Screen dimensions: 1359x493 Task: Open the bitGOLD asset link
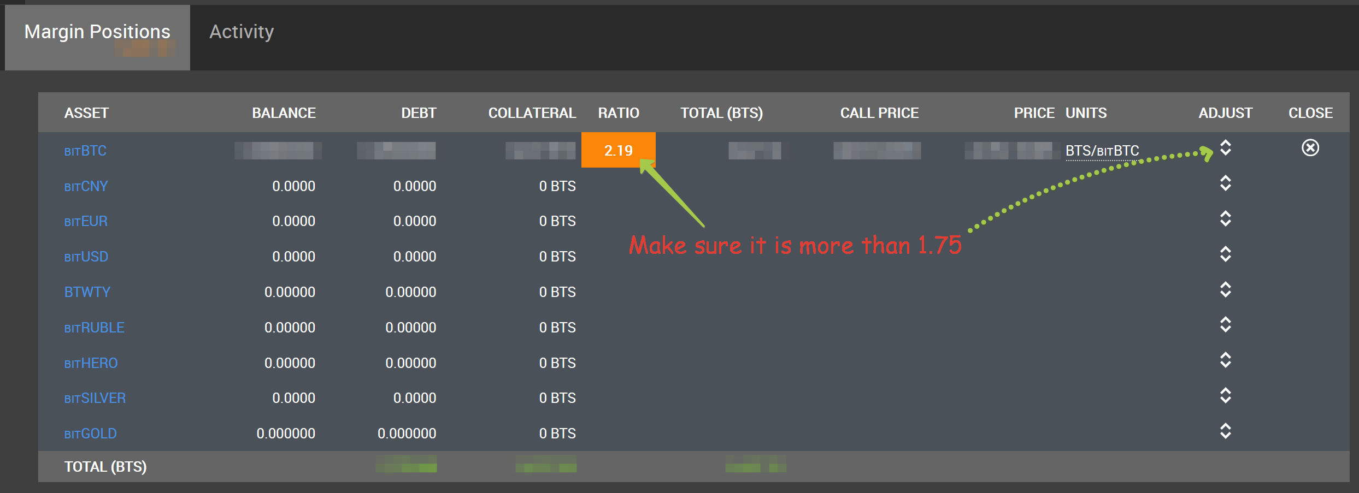point(91,434)
